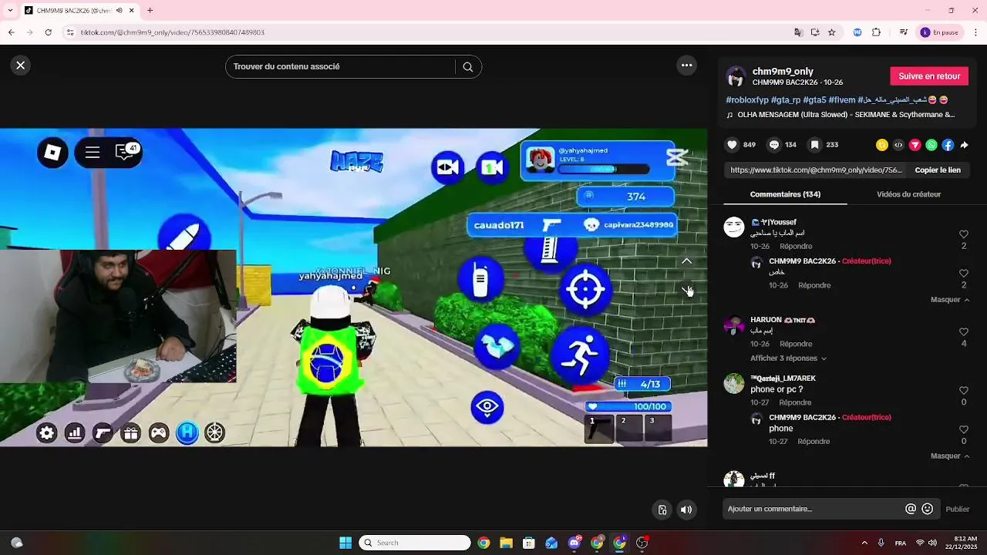Open Chrome profile 'En pause' chip
The width and height of the screenshot is (987, 555).
coord(940,32)
